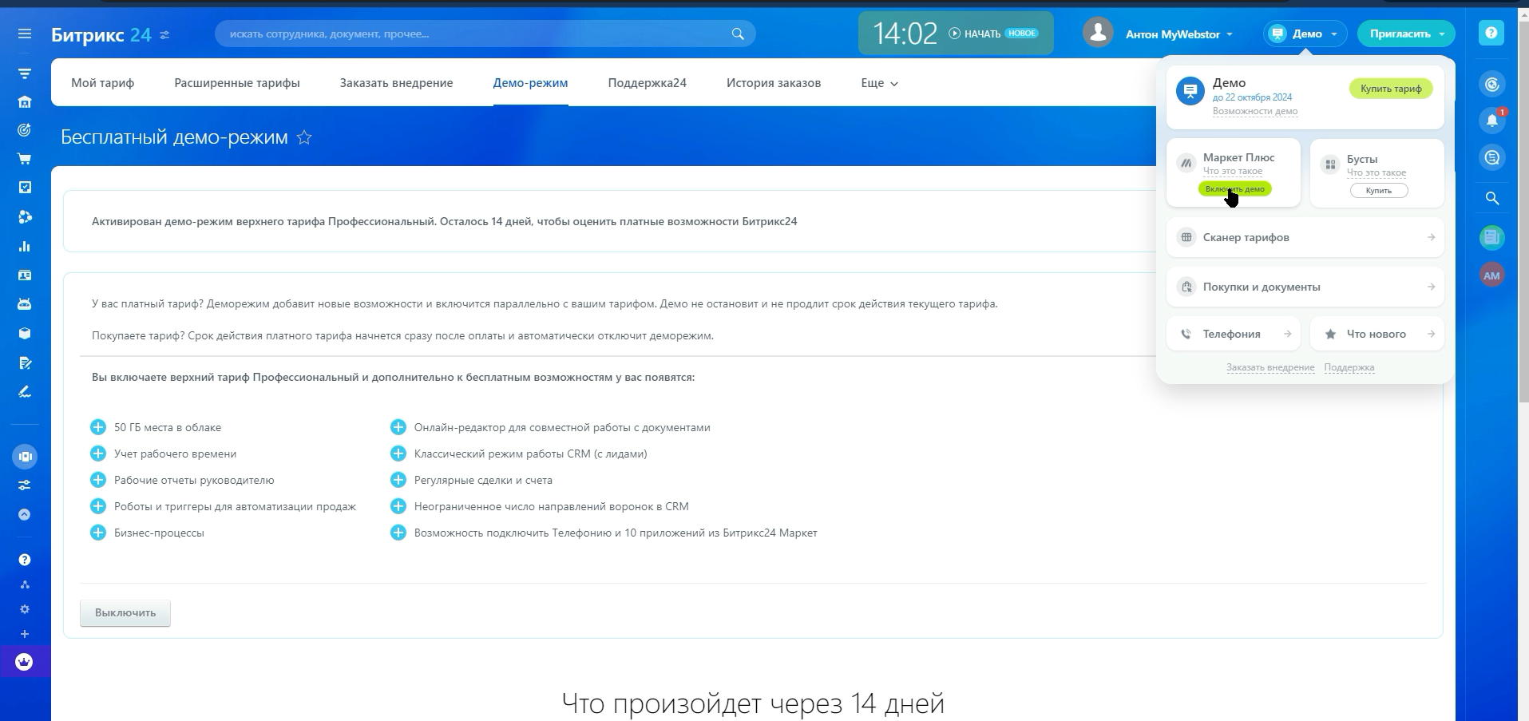This screenshot has height=721, width=1529.
Task: Open the news feed icon in right panel
Action: pos(1492,236)
